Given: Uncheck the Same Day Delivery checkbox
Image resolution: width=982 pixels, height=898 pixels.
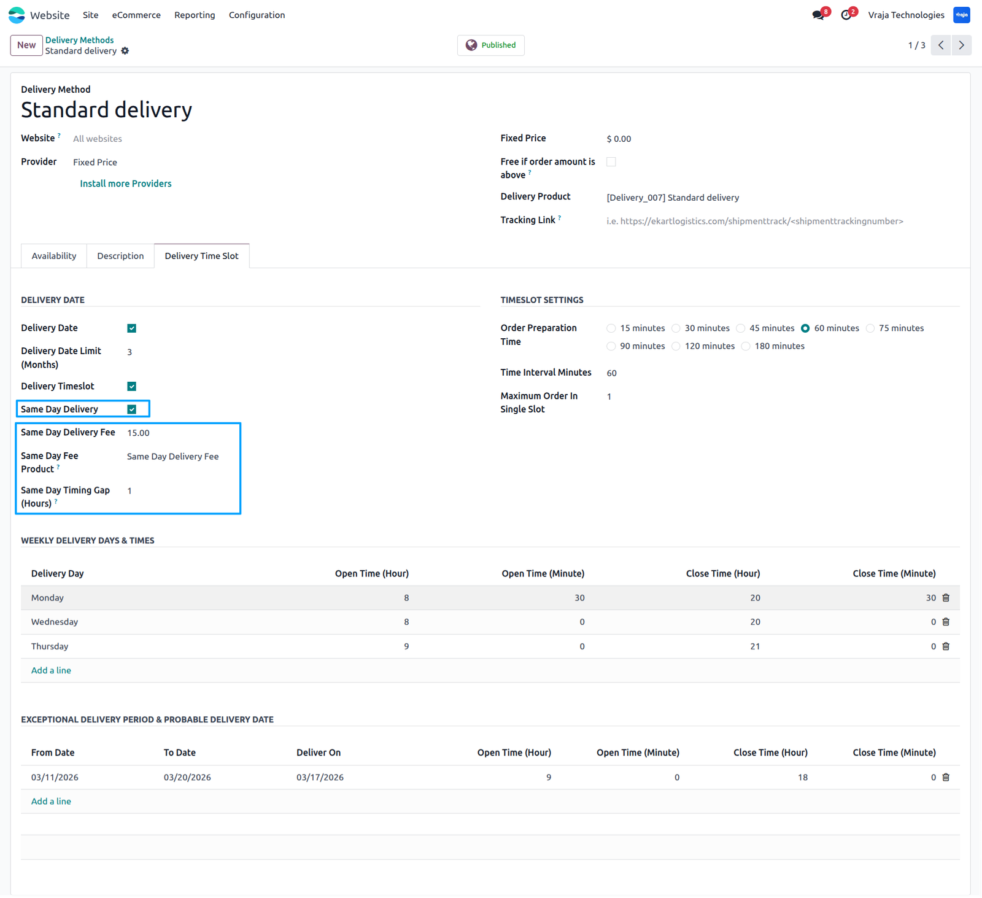Looking at the screenshot, I should [132, 409].
